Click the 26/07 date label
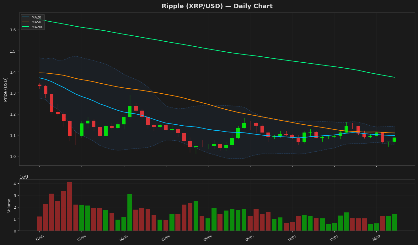The width and height of the screenshot is (418, 245). click(x=376, y=238)
